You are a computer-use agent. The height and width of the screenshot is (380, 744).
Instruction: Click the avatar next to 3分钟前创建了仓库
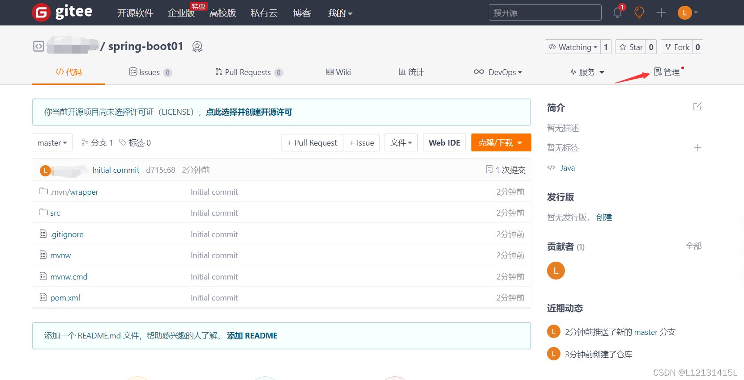click(x=554, y=354)
